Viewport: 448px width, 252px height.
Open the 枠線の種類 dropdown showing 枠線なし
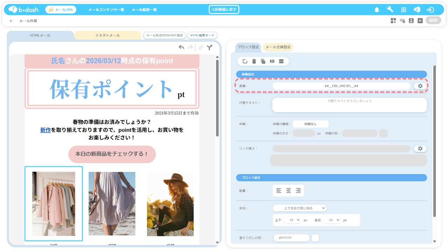[310, 124]
